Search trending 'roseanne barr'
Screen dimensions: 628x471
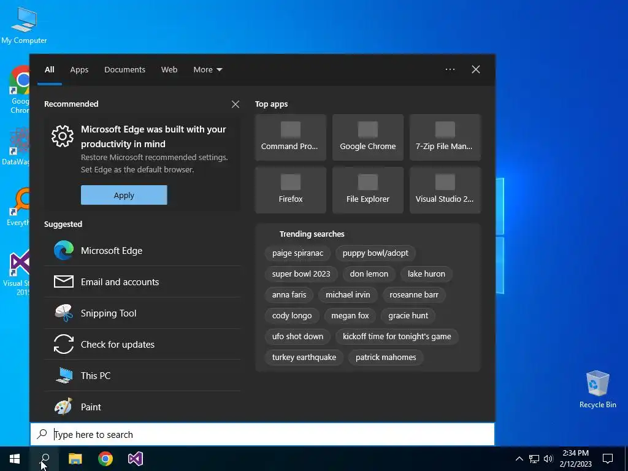point(414,295)
